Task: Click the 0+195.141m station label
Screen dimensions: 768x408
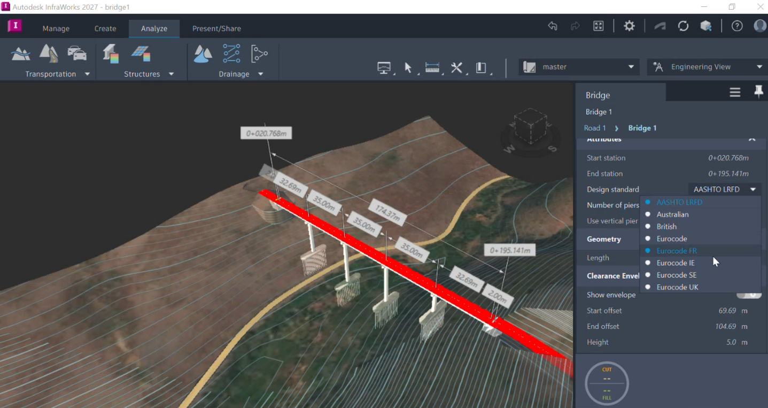Action: pos(509,250)
